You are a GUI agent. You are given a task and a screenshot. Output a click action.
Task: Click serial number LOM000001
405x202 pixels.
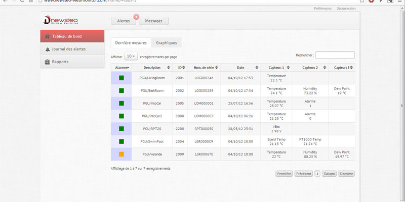(x=204, y=104)
